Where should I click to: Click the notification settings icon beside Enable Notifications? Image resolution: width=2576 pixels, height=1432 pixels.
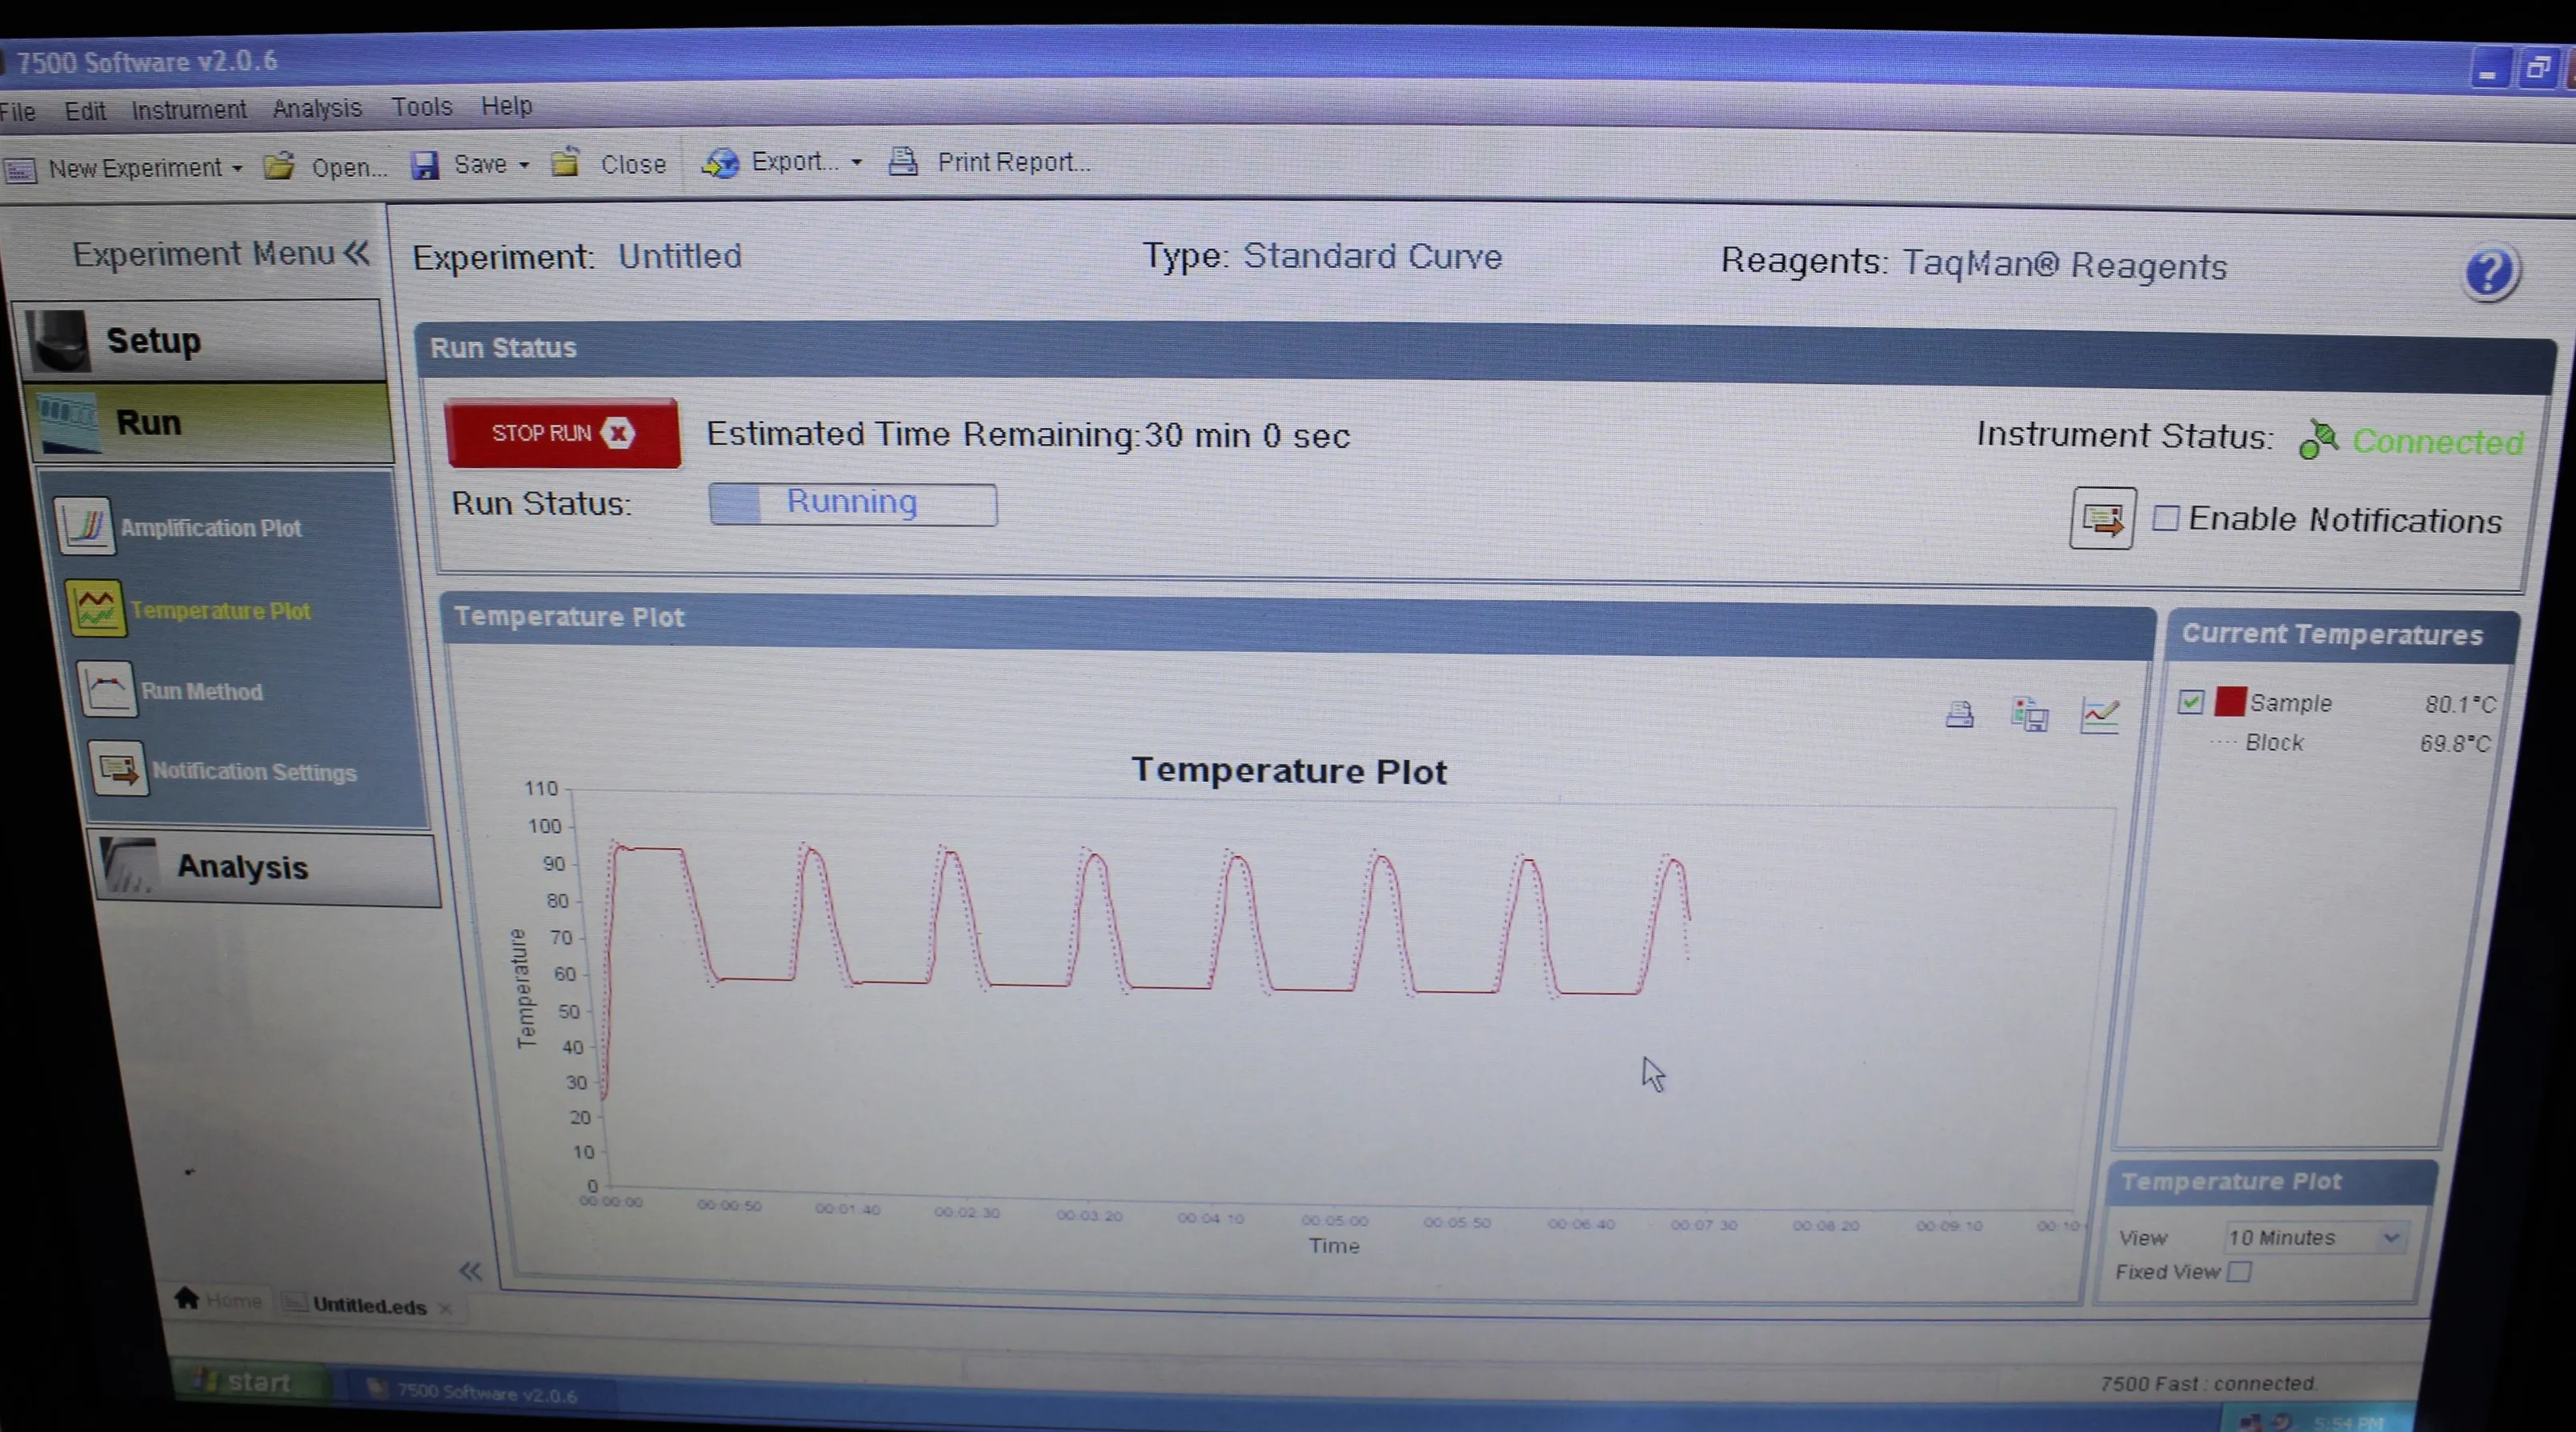(x=2102, y=518)
